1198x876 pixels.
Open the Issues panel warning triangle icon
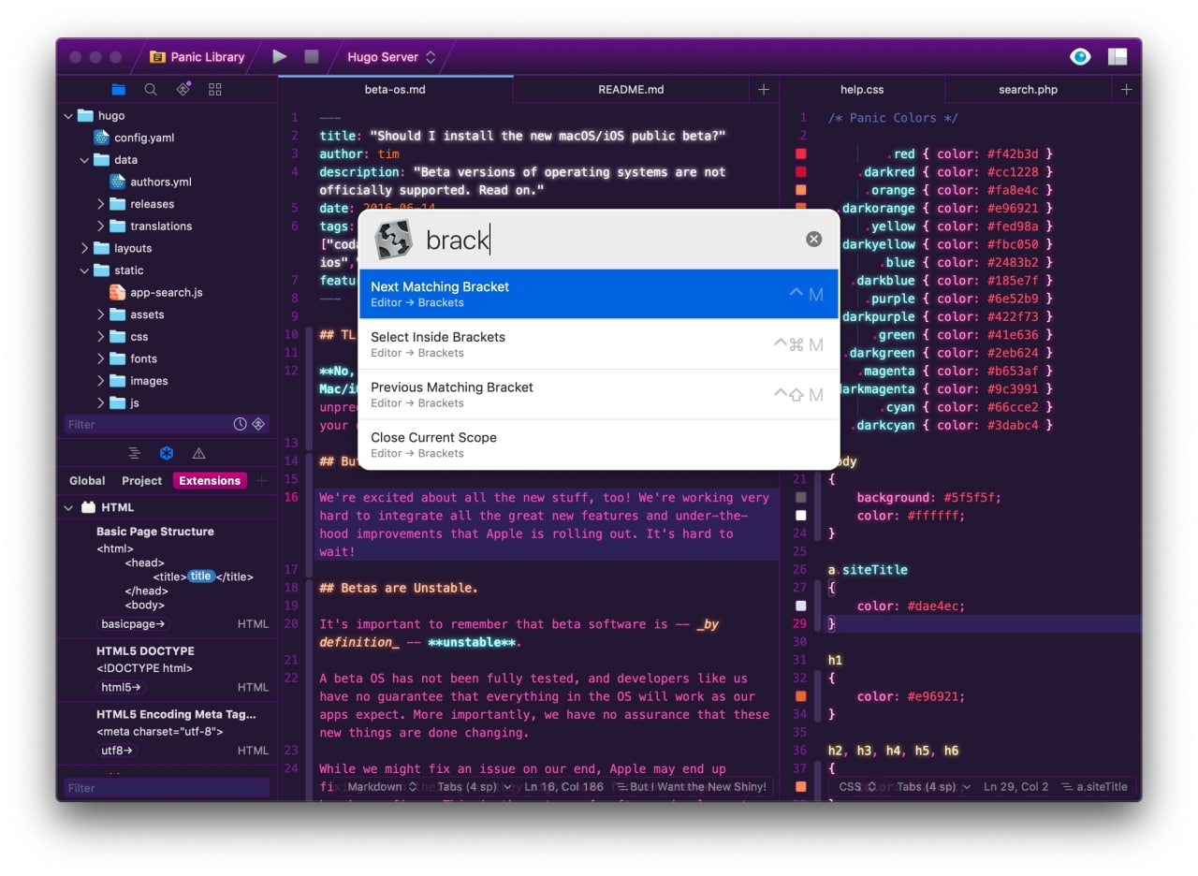(x=197, y=453)
